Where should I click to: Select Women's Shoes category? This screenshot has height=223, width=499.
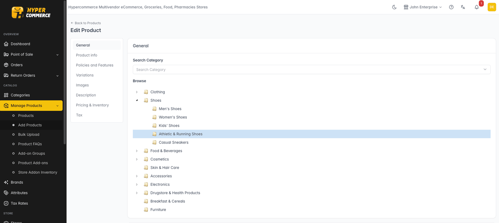(173, 117)
